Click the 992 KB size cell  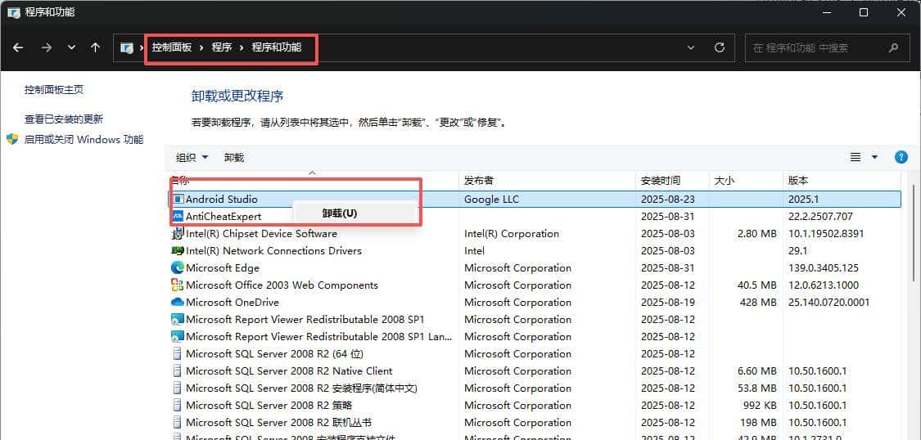pyautogui.click(x=758, y=406)
